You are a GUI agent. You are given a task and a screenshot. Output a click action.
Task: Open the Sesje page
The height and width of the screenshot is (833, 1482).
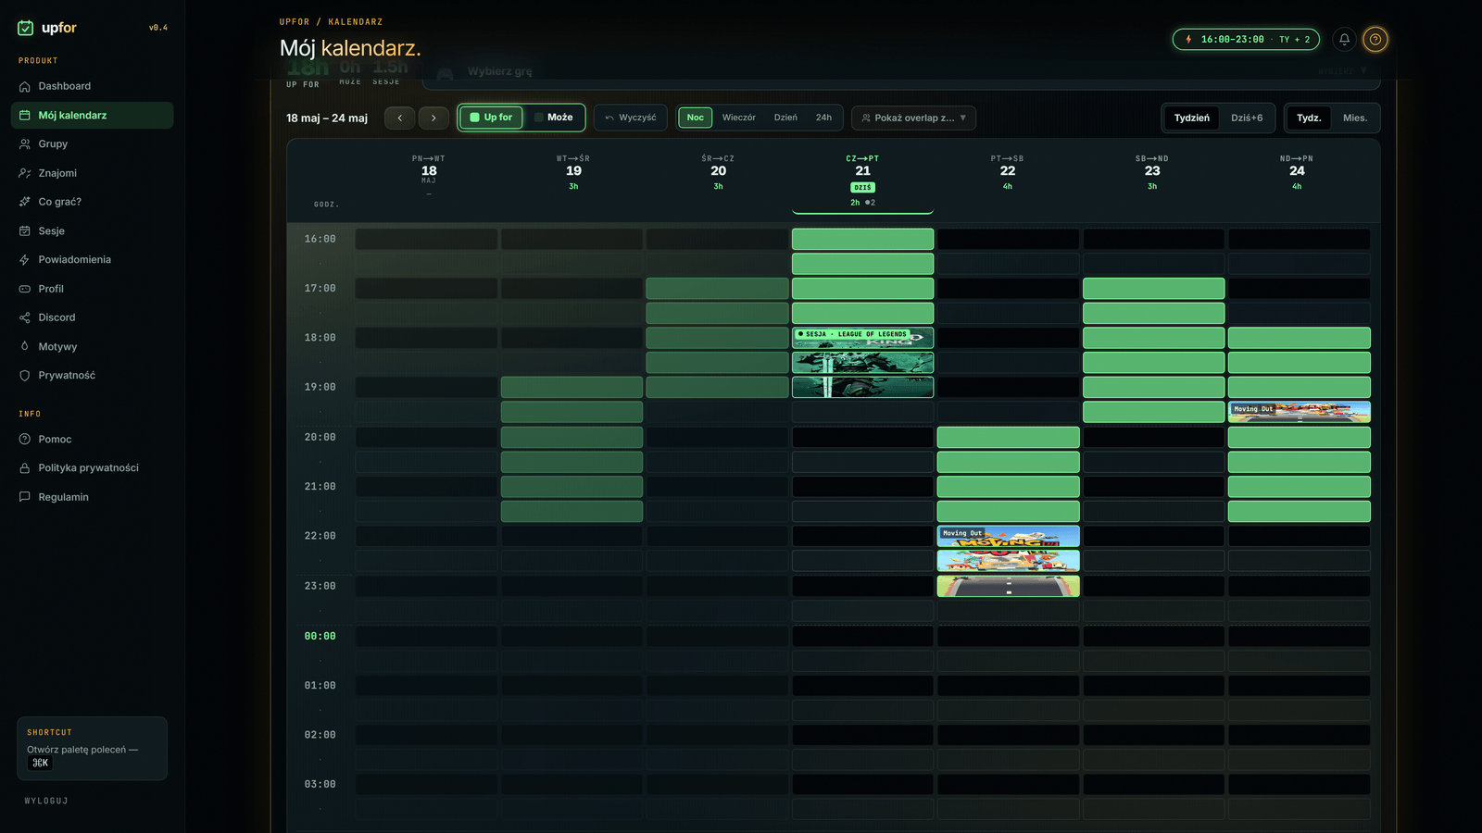[x=92, y=231]
